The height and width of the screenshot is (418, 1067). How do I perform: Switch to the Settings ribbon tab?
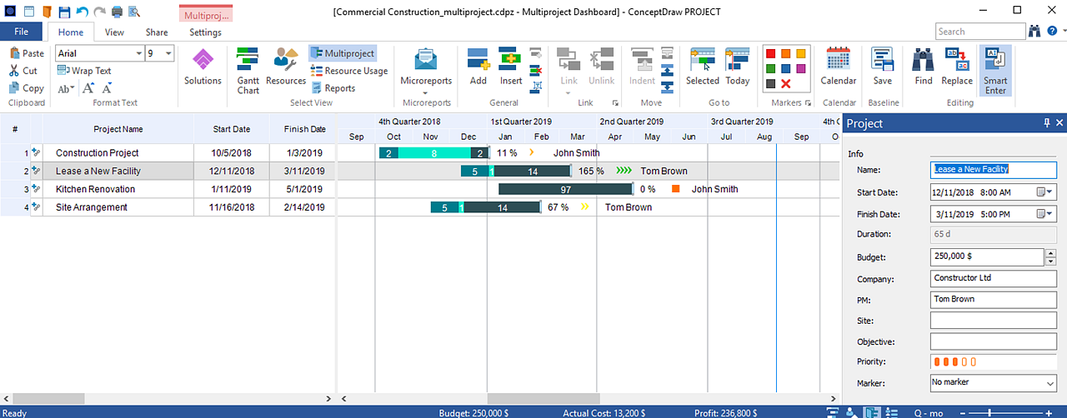coord(205,32)
